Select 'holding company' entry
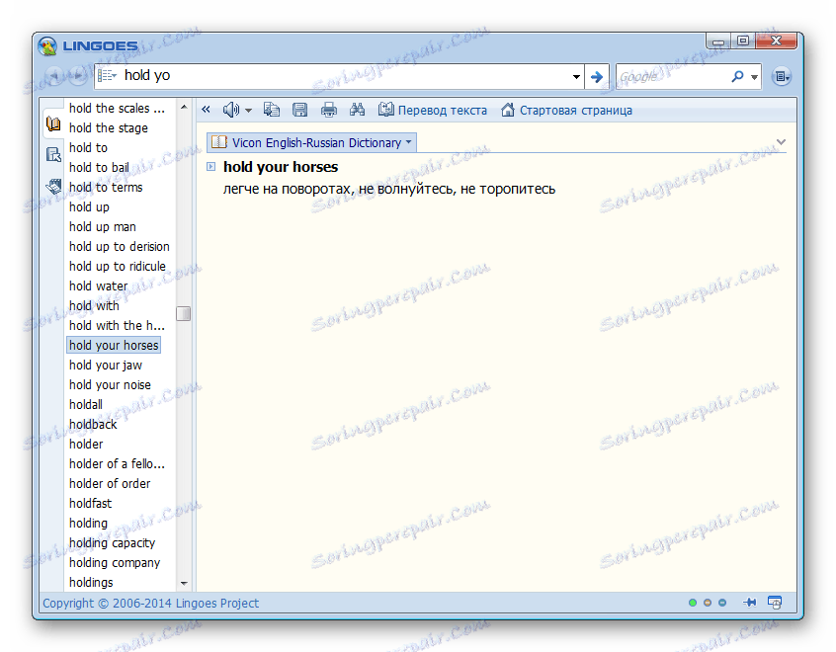Viewport: 836px width, 652px height. pos(115,562)
